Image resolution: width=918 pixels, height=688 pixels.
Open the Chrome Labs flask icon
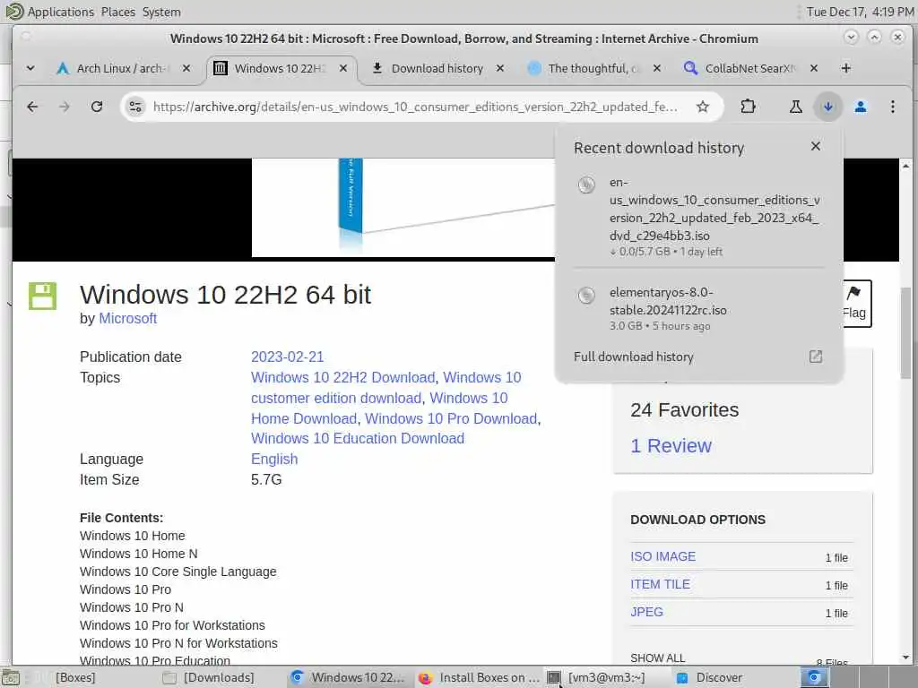click(796, 107)
